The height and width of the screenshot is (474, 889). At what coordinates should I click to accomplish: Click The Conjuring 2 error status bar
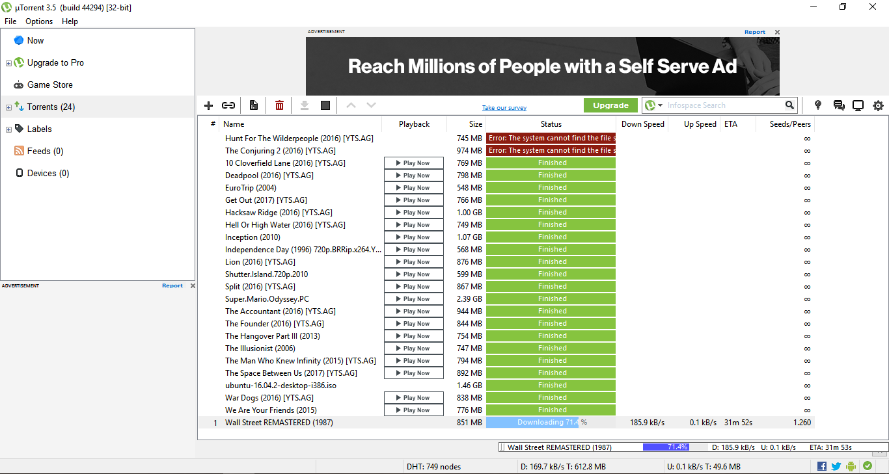(551, 151)
